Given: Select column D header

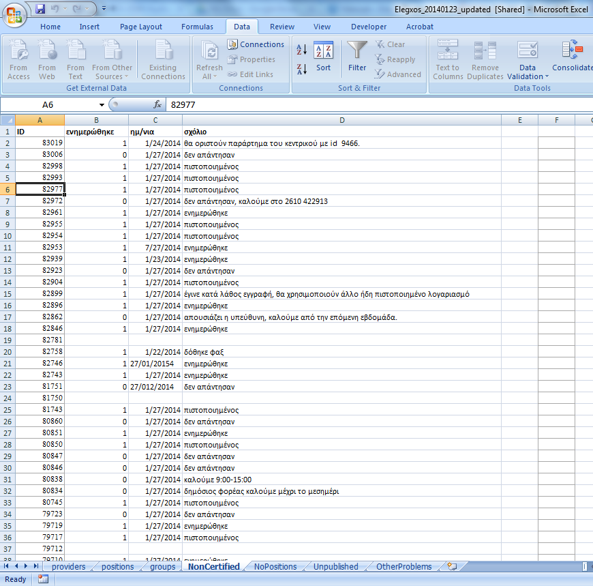Looking at the screenshot, I should click(x=342, y=120).
